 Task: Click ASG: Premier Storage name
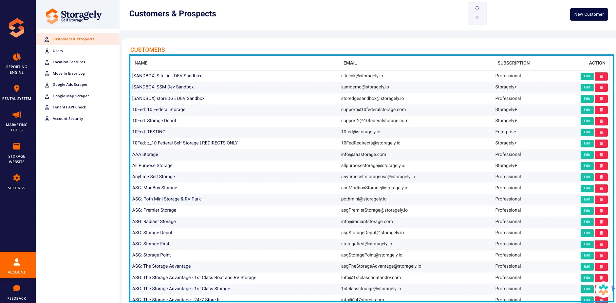[x=154, y=210]
